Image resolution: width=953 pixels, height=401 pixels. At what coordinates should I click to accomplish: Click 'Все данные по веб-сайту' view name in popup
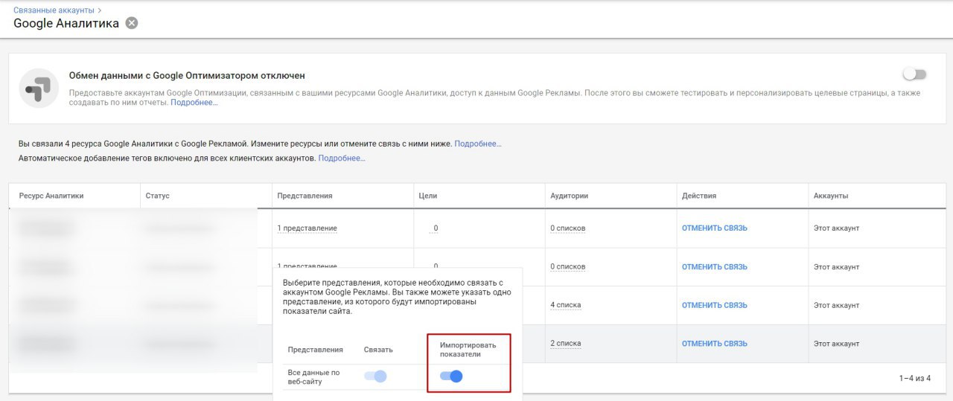(x=314, y=376)
